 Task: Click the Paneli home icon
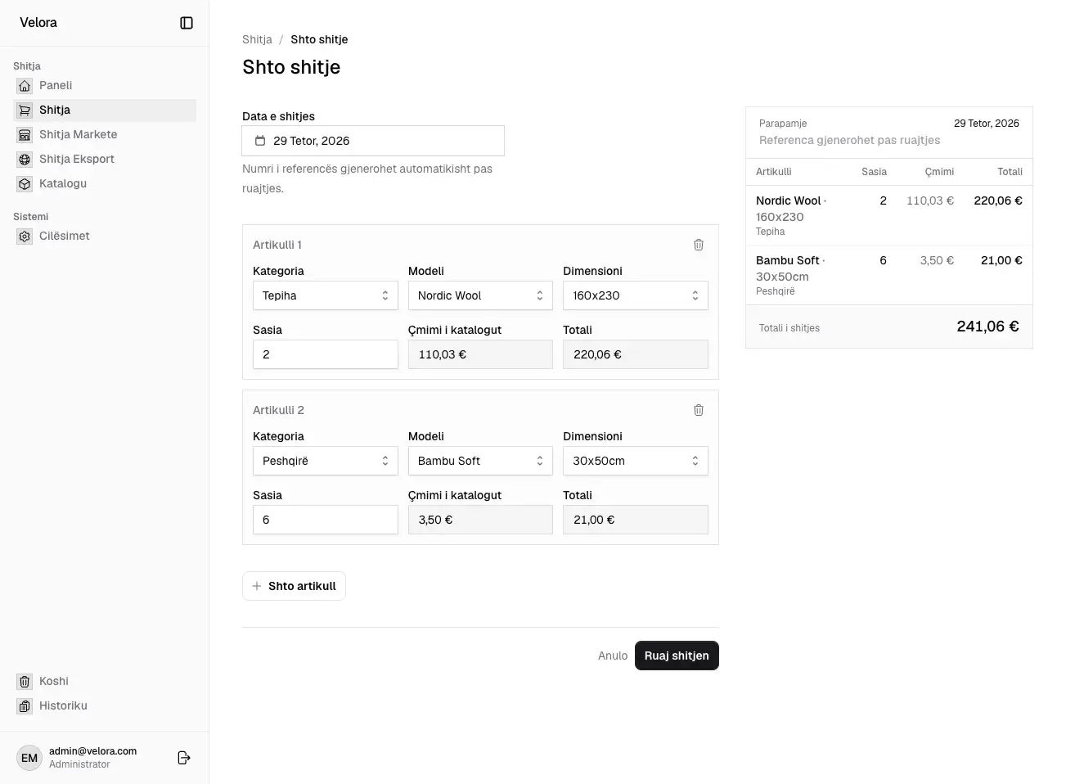point(25,85)
